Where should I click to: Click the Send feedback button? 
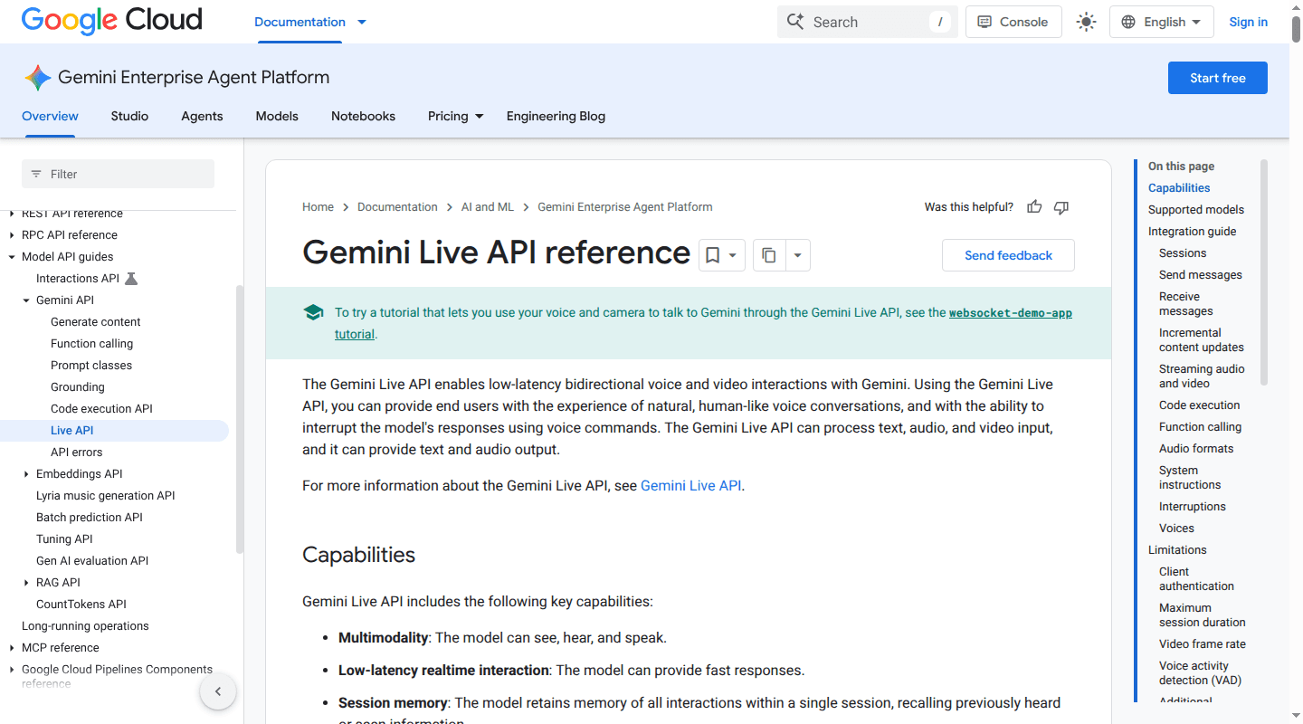point(1008,255)
